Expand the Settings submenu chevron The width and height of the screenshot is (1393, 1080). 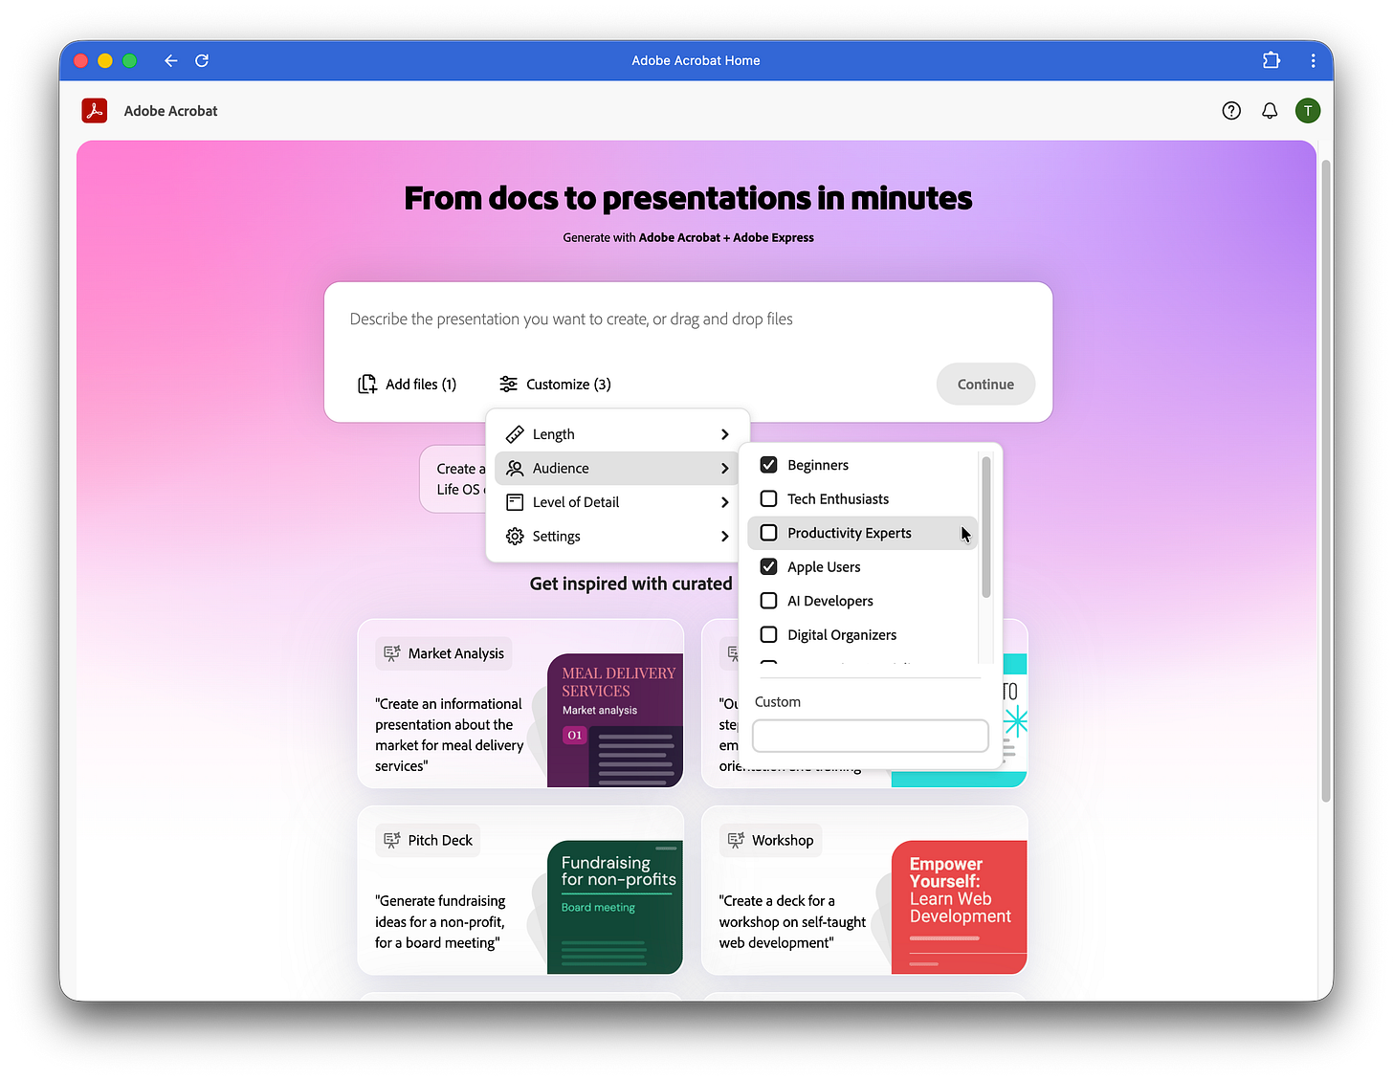(x=724, y=536)
